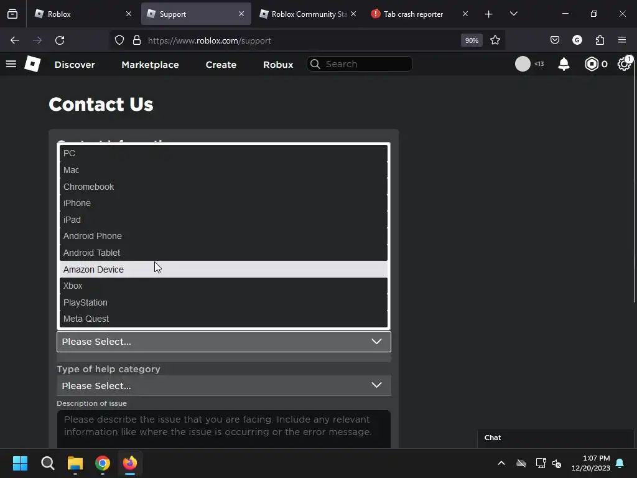
Task: Open File Explorer from the taskbar
Action: [75, 463]
